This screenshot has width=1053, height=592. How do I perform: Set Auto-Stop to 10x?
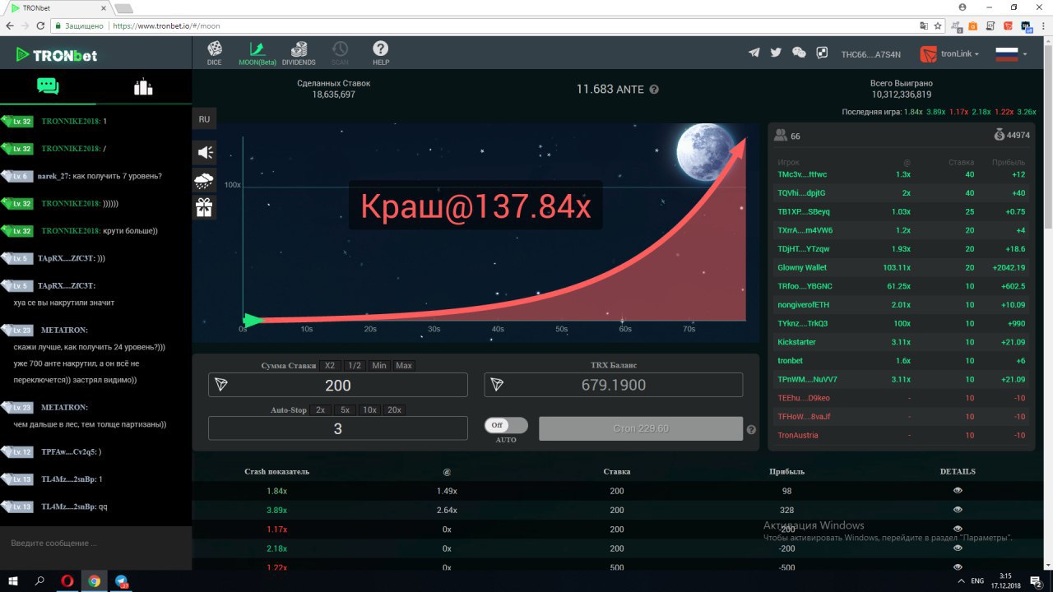coord(370,409)
